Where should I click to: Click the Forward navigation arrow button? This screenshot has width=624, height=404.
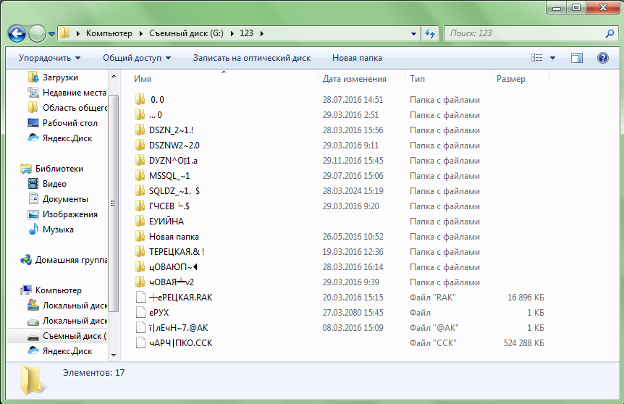coord(37,33)
